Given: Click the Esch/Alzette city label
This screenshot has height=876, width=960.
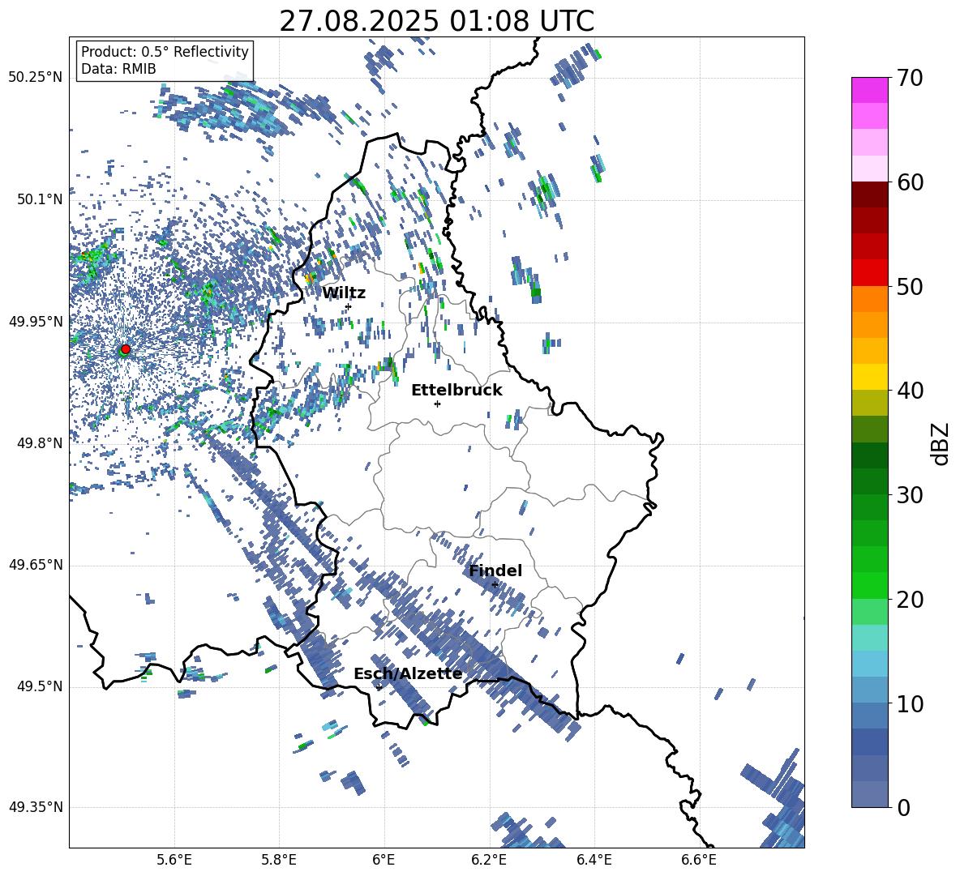Looking at the screenshot, I should tap(408, 674).
